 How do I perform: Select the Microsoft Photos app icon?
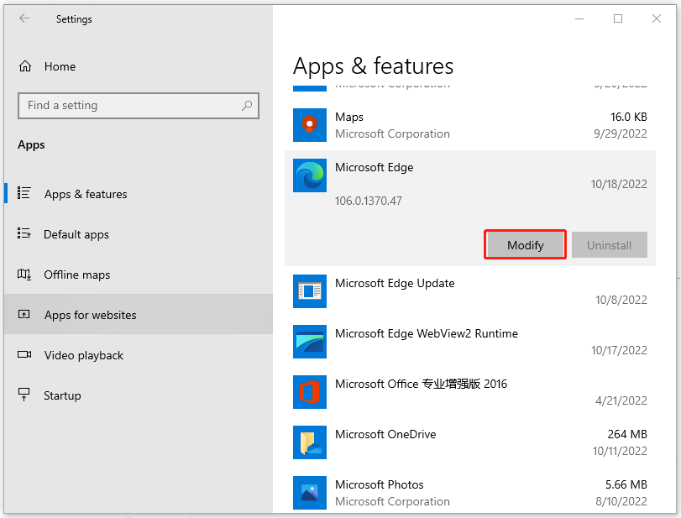pos(310,493)
